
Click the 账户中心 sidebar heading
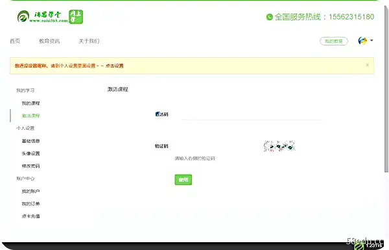(x=25, y=178)
